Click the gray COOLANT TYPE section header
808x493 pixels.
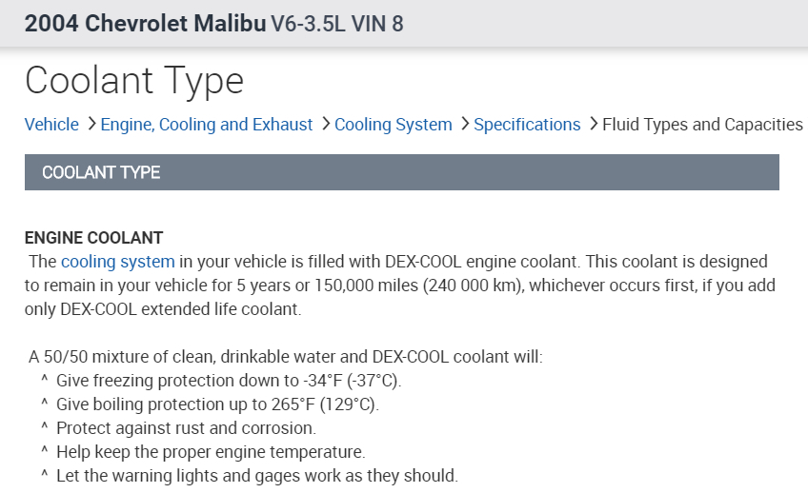[401, 172]
